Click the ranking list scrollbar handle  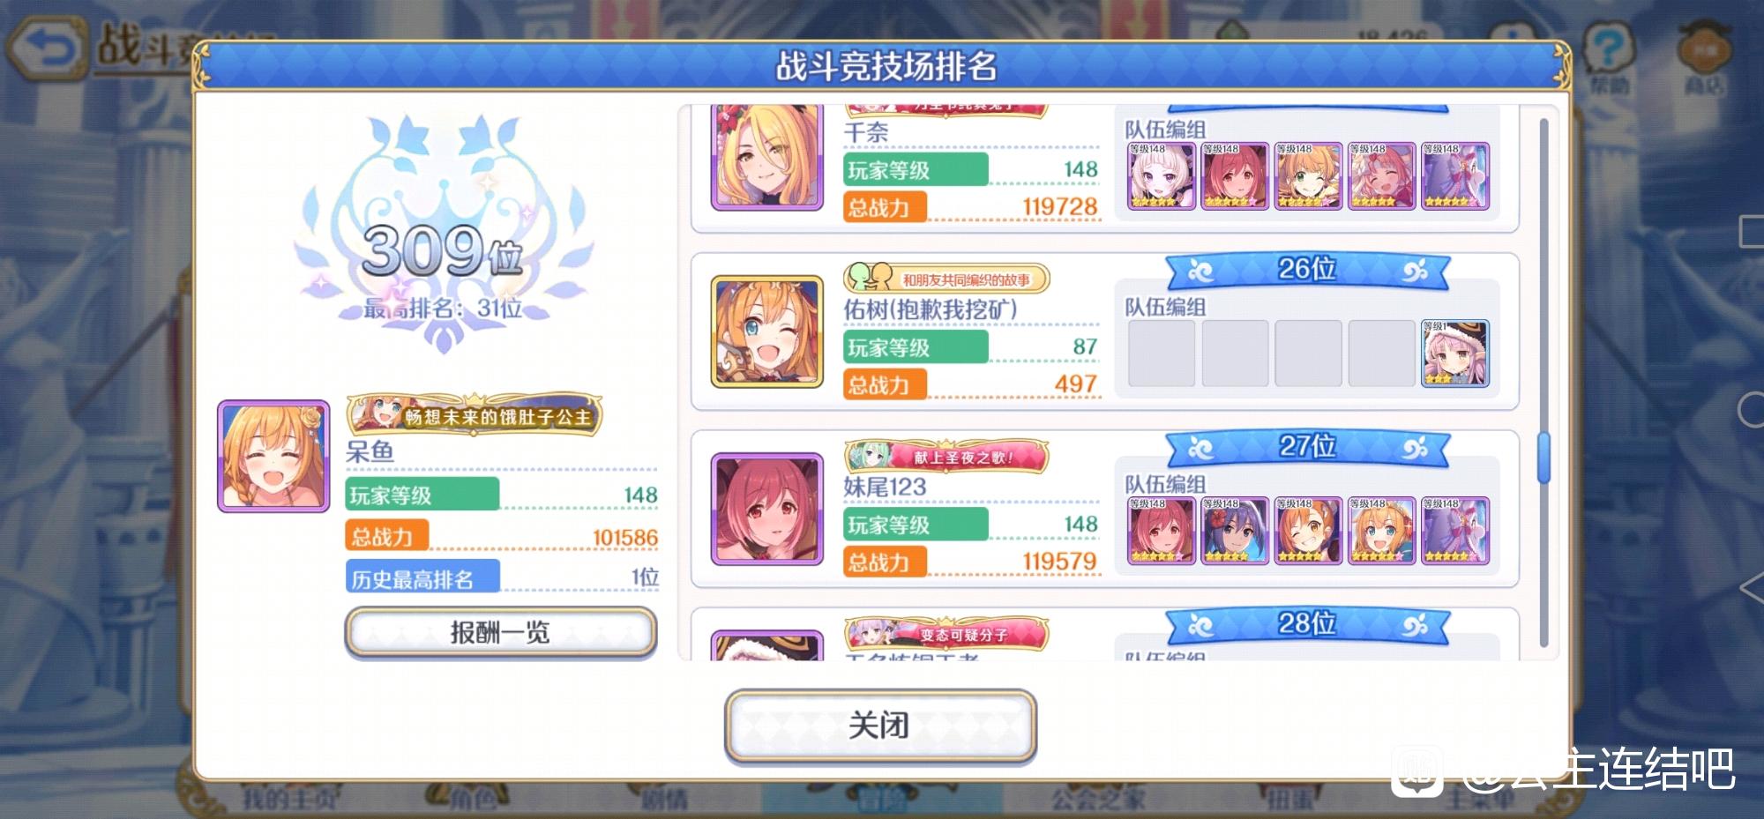[1543, 457]
